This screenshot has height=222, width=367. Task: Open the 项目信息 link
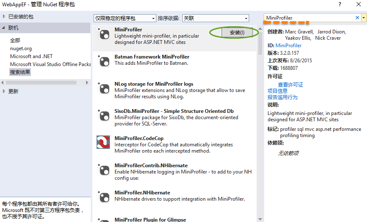pyautogui.click(x=278, y=91)
